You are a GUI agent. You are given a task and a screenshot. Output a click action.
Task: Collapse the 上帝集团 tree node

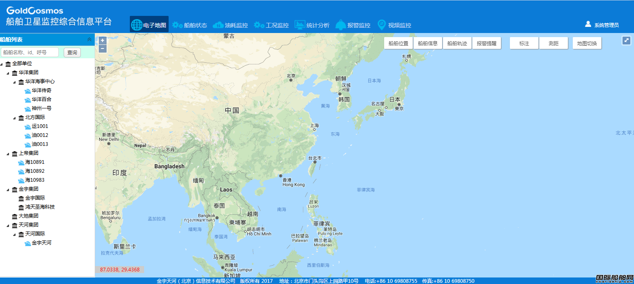tap(8, 154)
